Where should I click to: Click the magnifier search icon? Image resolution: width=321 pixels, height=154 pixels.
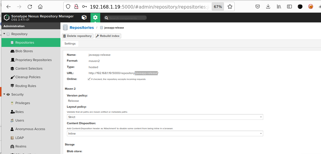(106, 18)
